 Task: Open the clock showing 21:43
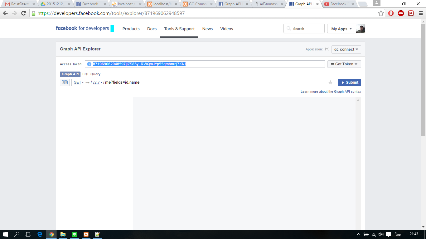click(414, 234)
